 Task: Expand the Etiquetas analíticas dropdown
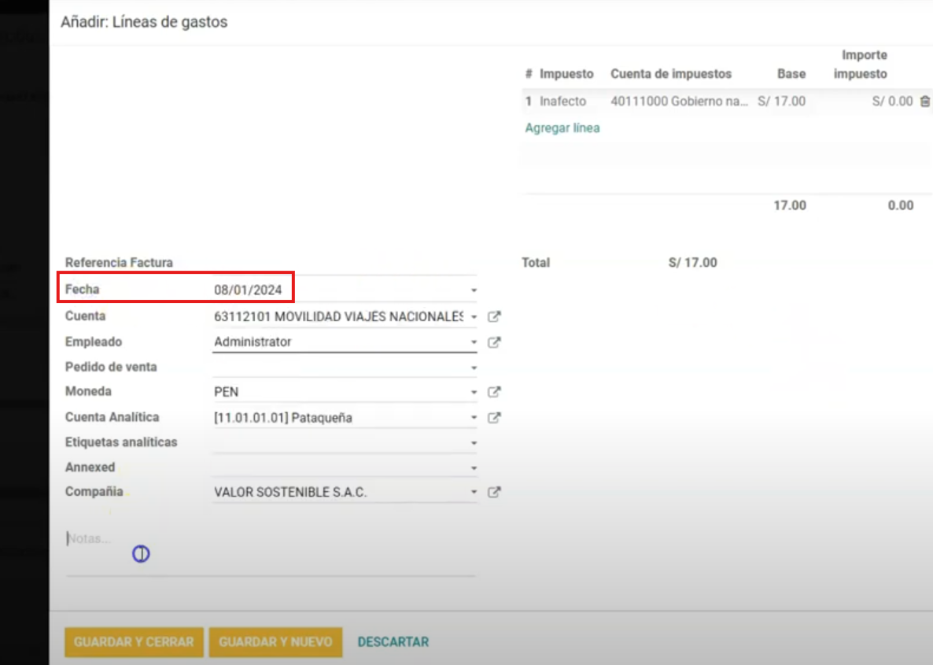pyautogui.click(x=474, y=443)
